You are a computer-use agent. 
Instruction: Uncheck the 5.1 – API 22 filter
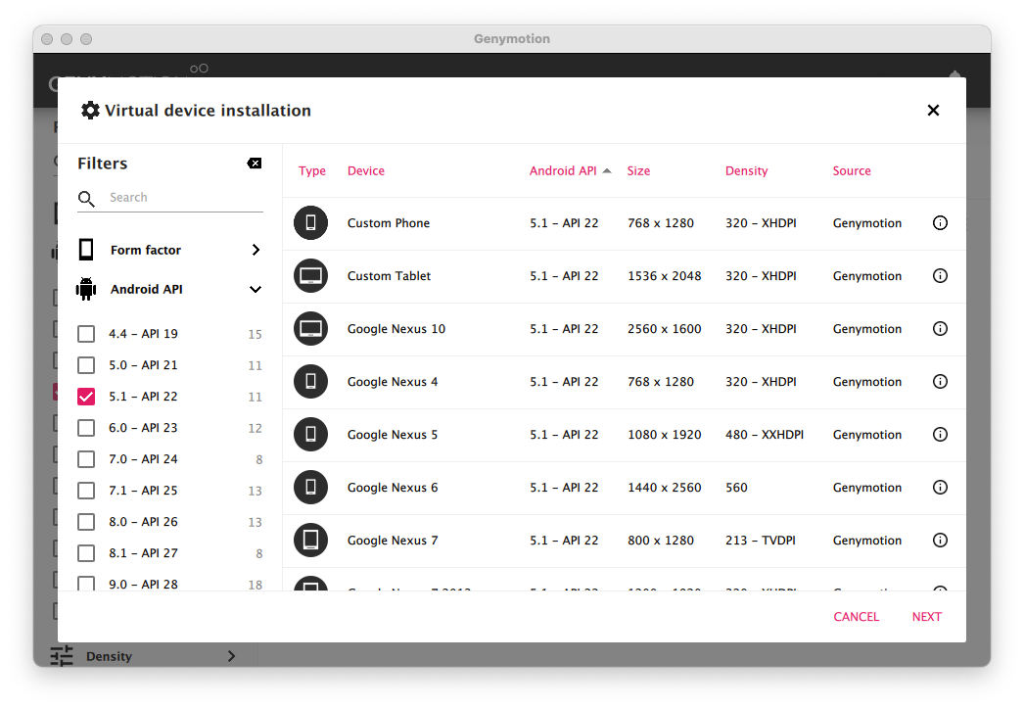(86, 397)
